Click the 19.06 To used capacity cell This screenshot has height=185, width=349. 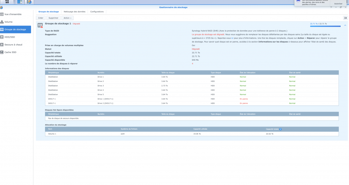click(x=197, y=134)
